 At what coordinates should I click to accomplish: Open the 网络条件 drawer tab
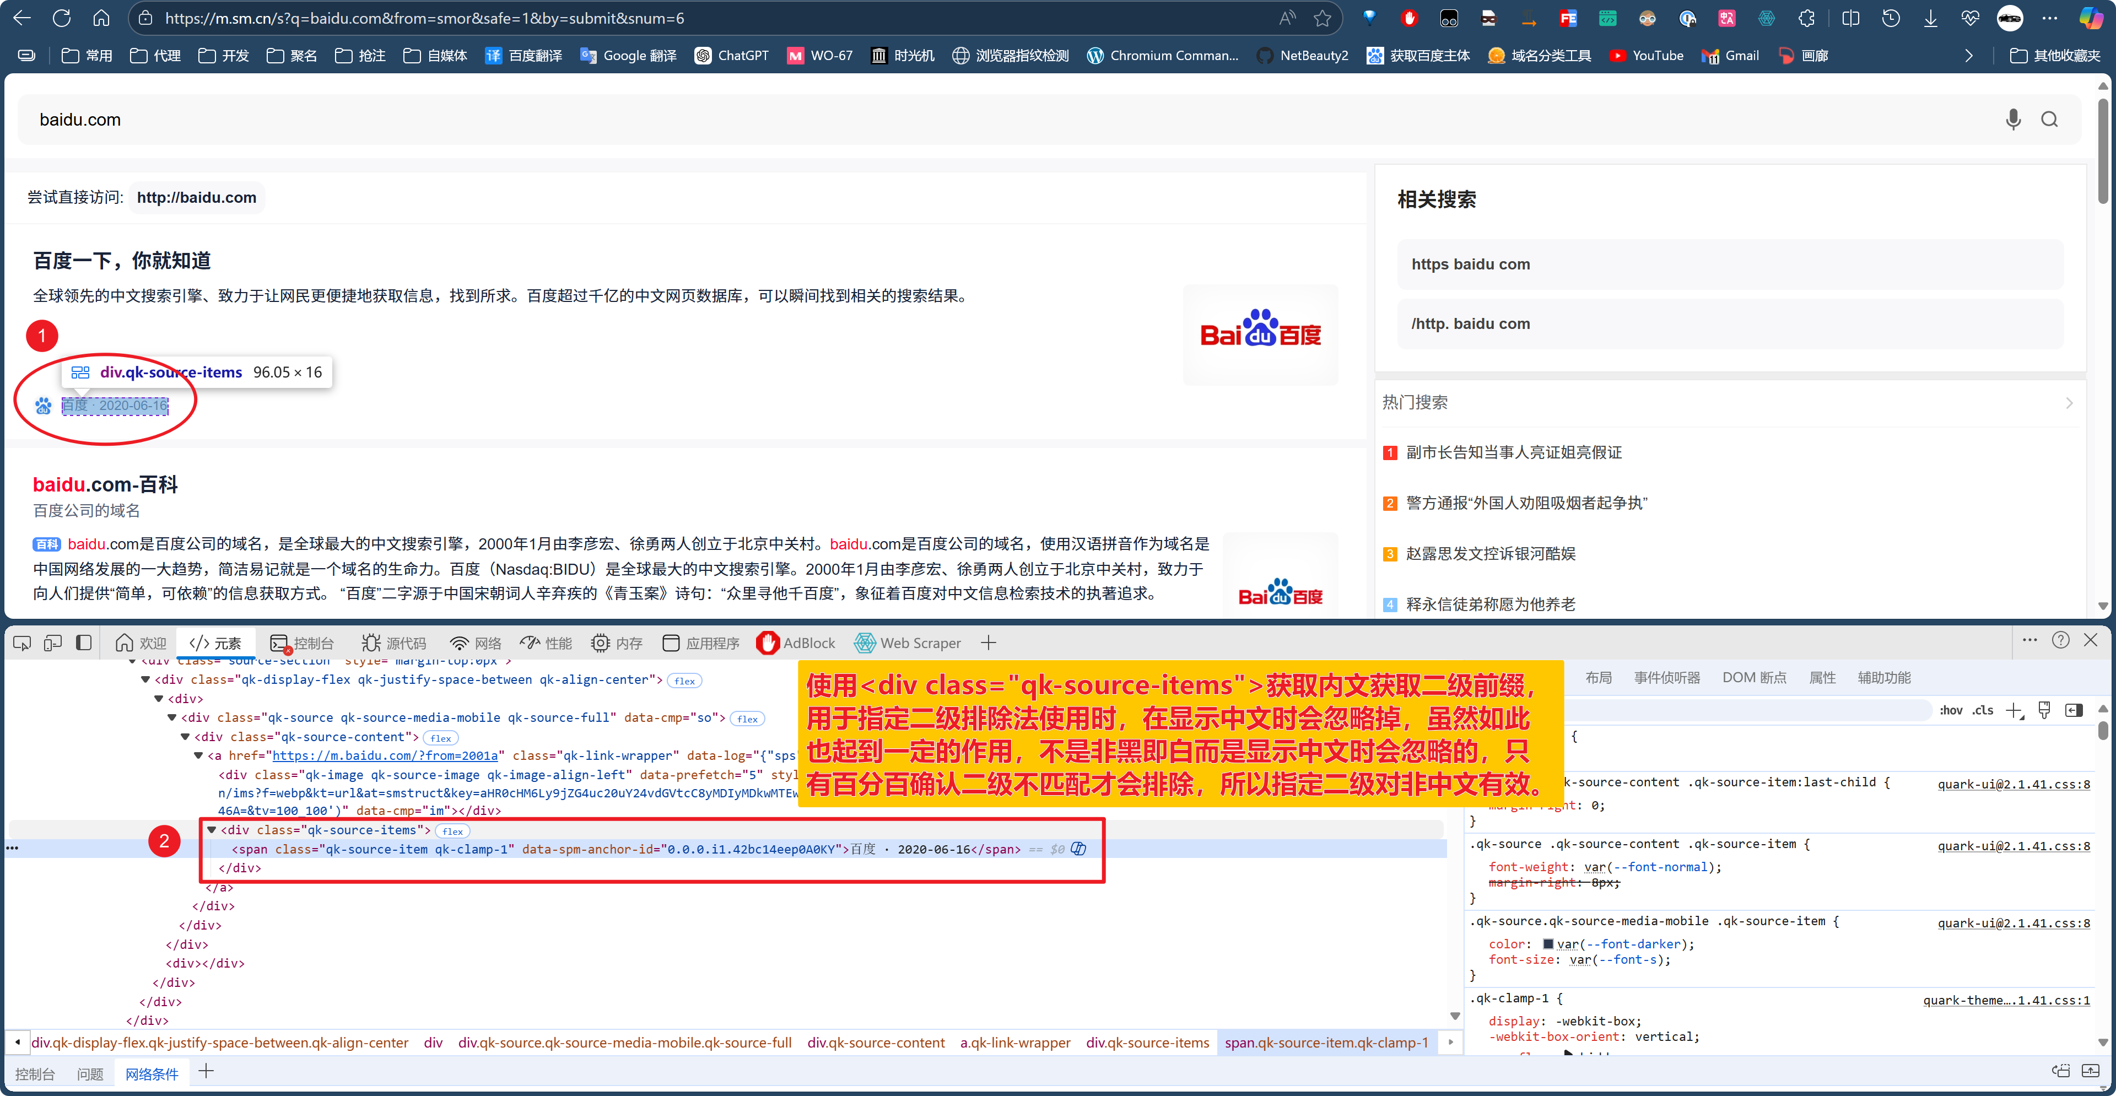coord(151,1074)
